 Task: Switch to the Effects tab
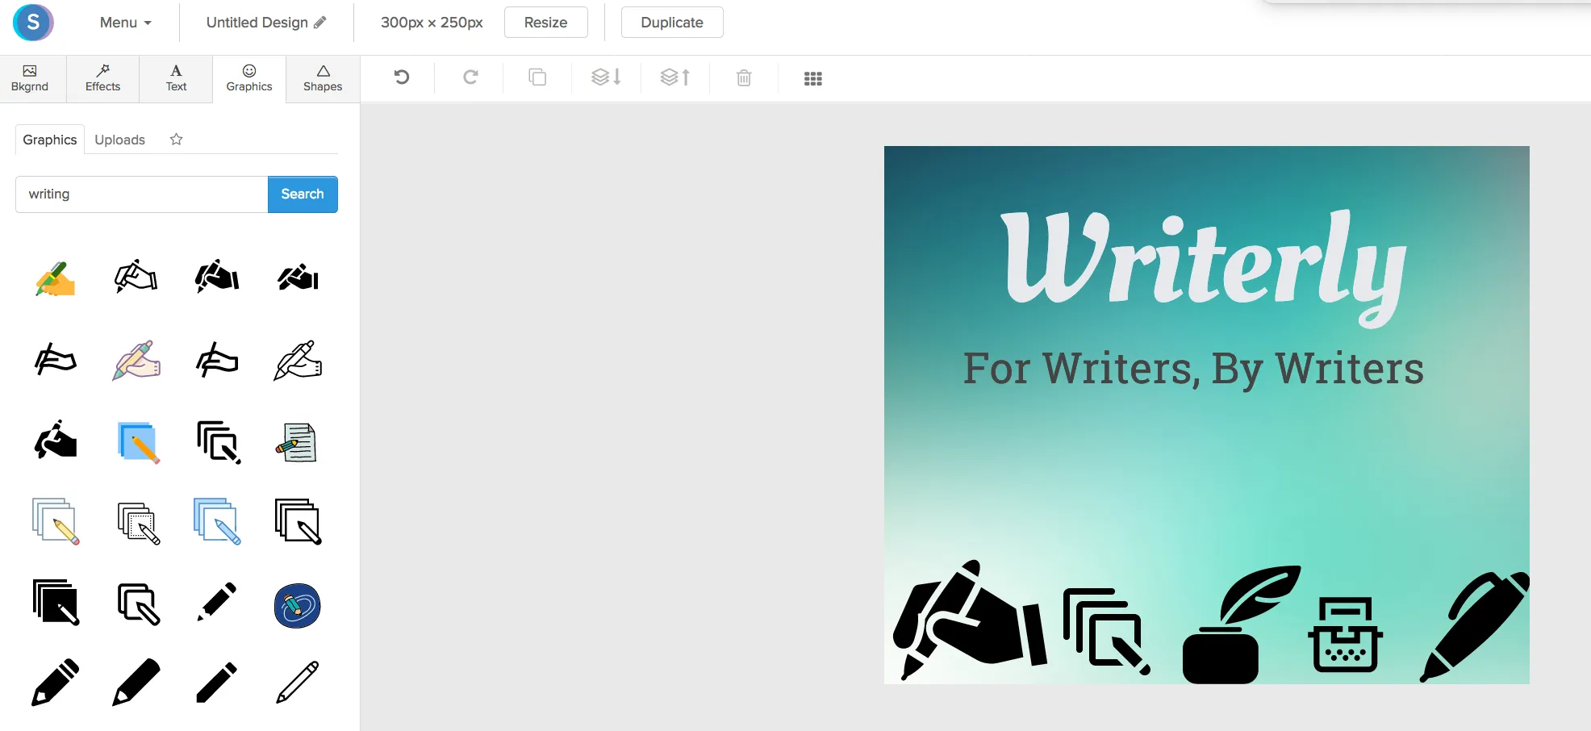click(102, 78)
